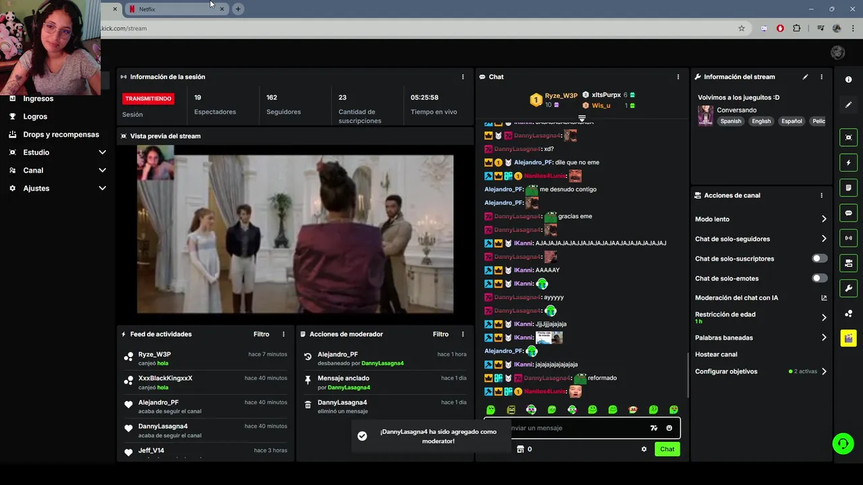Screen dimensions: 863x485
Task: Toggle Chat de solo-suscriptores switch
Action: (820, 259)
